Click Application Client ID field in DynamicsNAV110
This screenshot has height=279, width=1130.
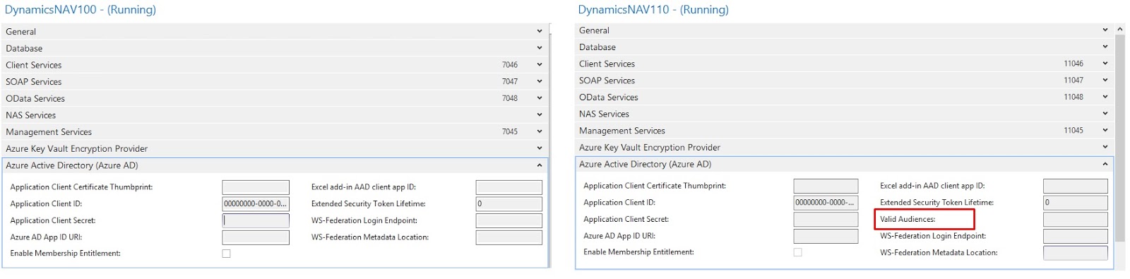826,202
